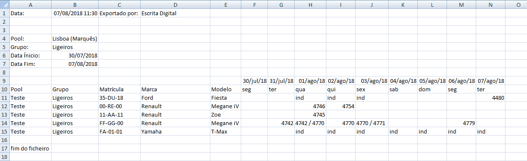Select the cell with 35-DU-18
The height and width of the screenshot is (161, 527).
(x=119, y=98)
